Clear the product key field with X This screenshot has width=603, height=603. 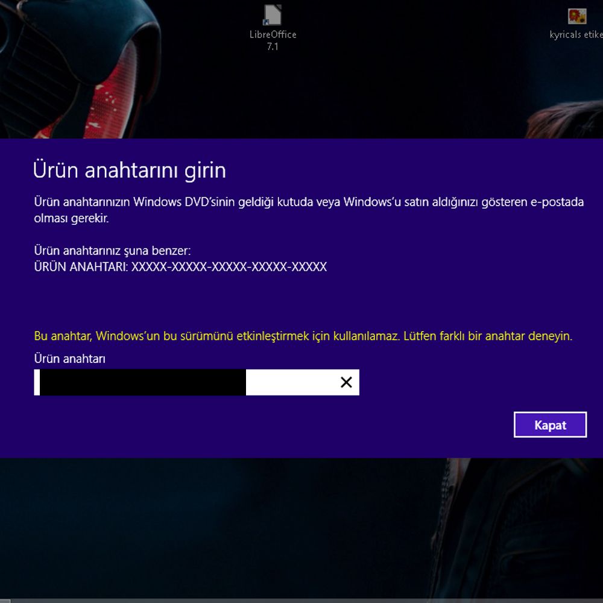346,382
